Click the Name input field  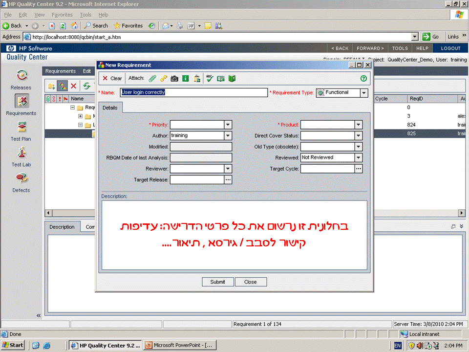pos(194,92)
